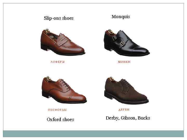Click the shoe tree knob in loafer
Screen dimensions: 187x140
(48, 31)
